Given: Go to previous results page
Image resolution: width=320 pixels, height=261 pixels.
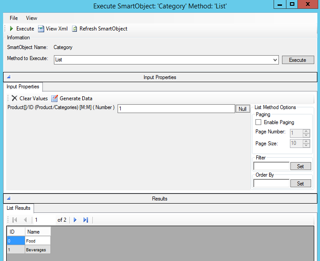Looking at the screenshot, I should click(25, 220).
